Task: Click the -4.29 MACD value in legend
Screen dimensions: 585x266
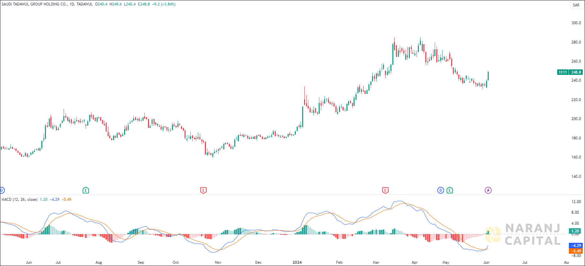Action: (55, 200)
